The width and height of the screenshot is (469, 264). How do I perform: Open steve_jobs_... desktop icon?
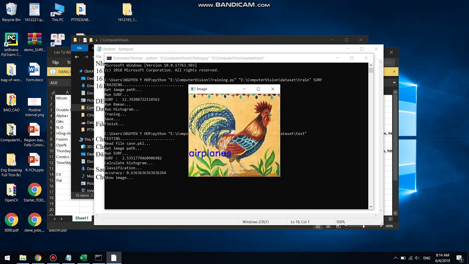[34, 223]
